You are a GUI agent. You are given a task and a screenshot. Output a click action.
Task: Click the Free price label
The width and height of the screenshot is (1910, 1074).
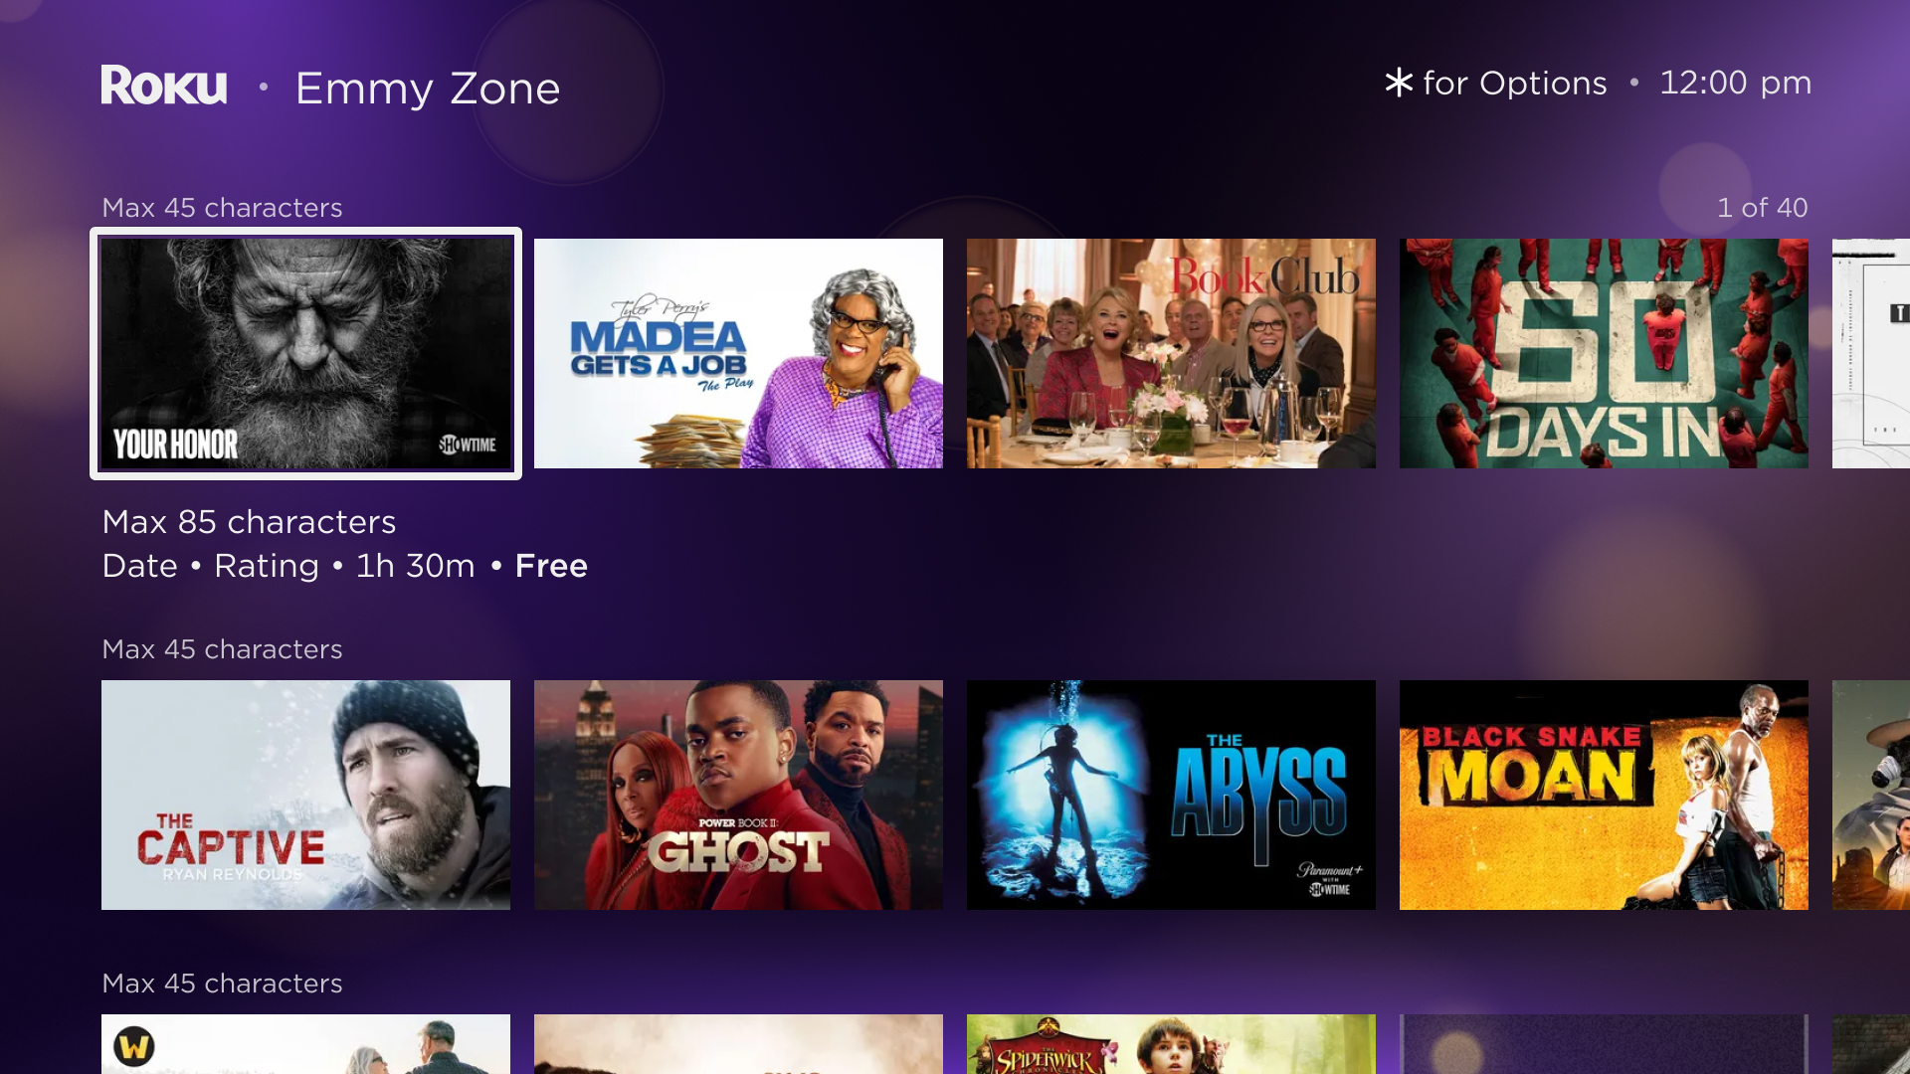(551, 566)
